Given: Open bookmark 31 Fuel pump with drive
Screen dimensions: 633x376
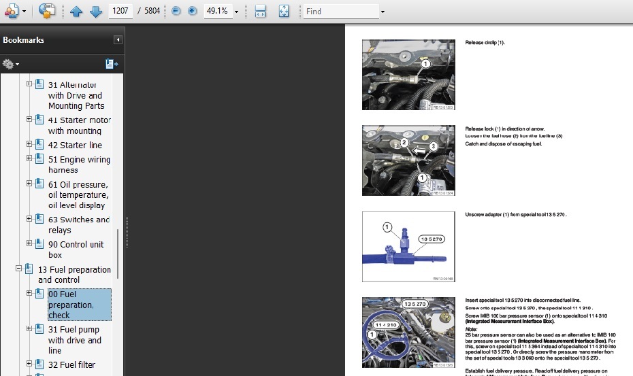Looking at the screenshot, I should pos(75,340).
